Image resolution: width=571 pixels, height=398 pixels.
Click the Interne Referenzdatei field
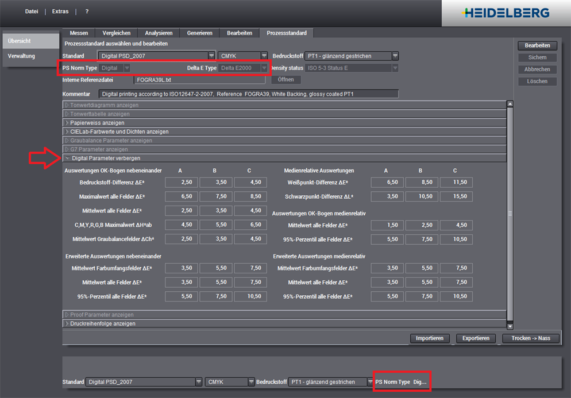199,80
